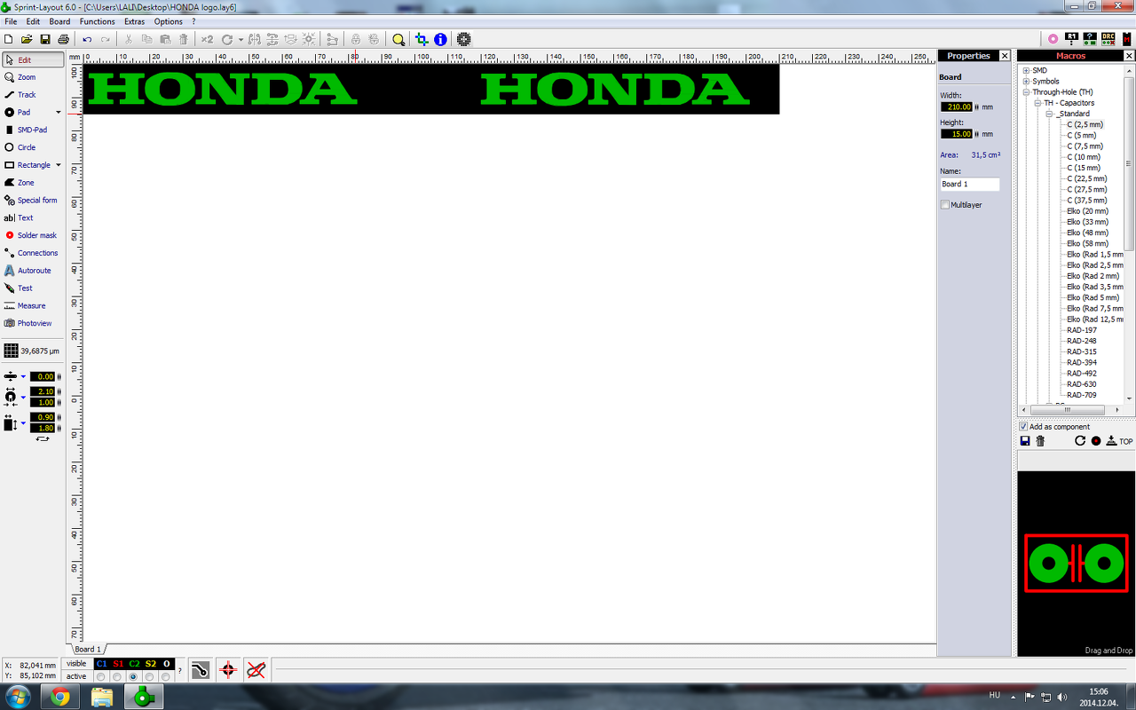
Task: Select the Autoroute tool
Action: (33, 271)
